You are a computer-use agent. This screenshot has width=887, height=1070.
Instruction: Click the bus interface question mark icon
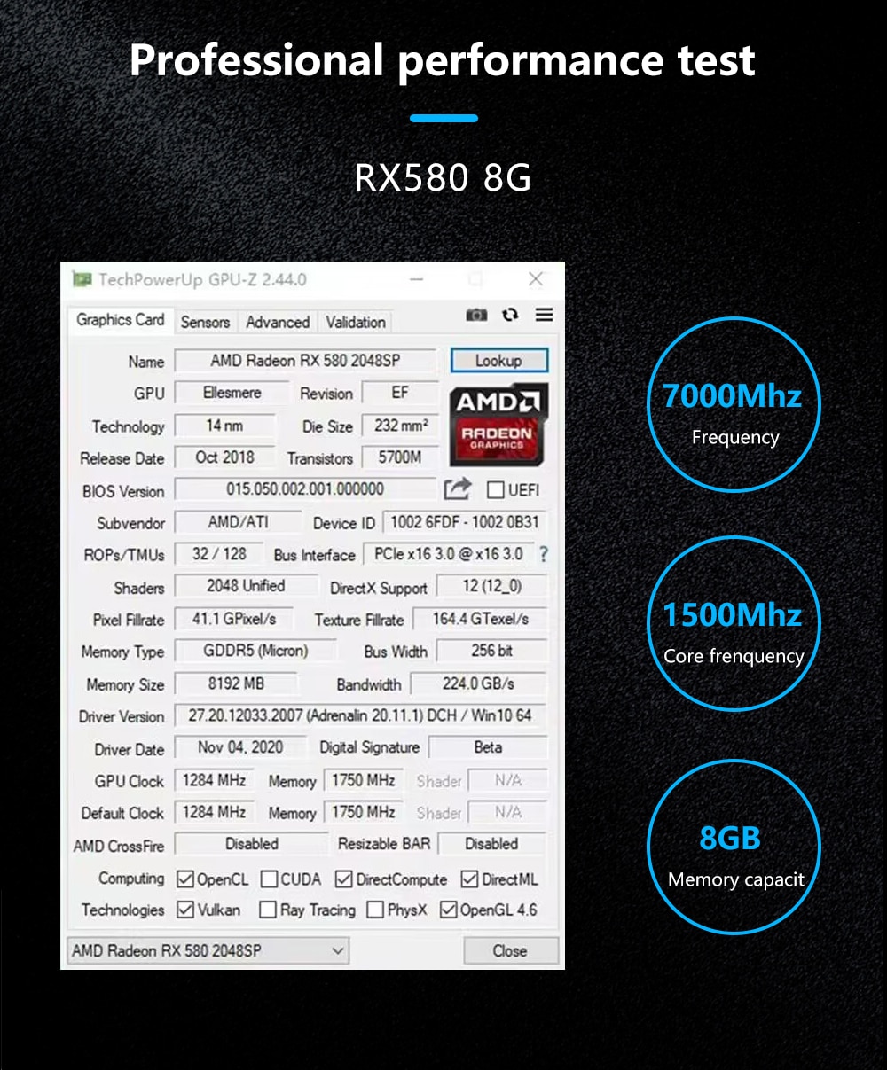tap(544, 554)
